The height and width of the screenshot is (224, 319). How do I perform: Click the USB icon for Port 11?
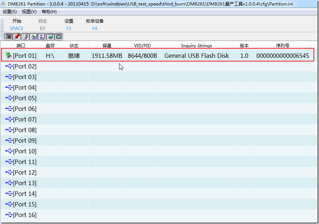click(9, 162)
